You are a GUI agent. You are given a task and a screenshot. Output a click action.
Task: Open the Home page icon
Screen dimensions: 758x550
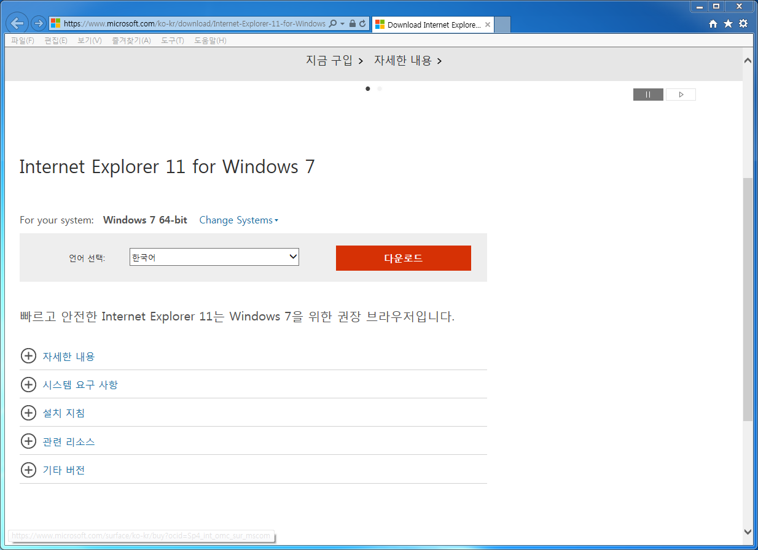tap(713, 24)
